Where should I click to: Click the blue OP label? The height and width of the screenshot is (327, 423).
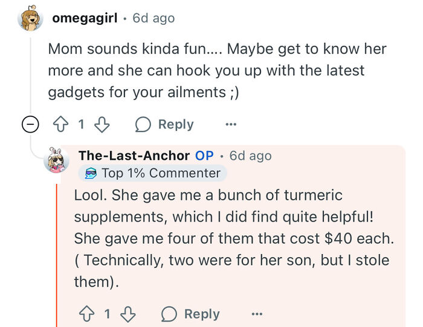tap(204, 156)
